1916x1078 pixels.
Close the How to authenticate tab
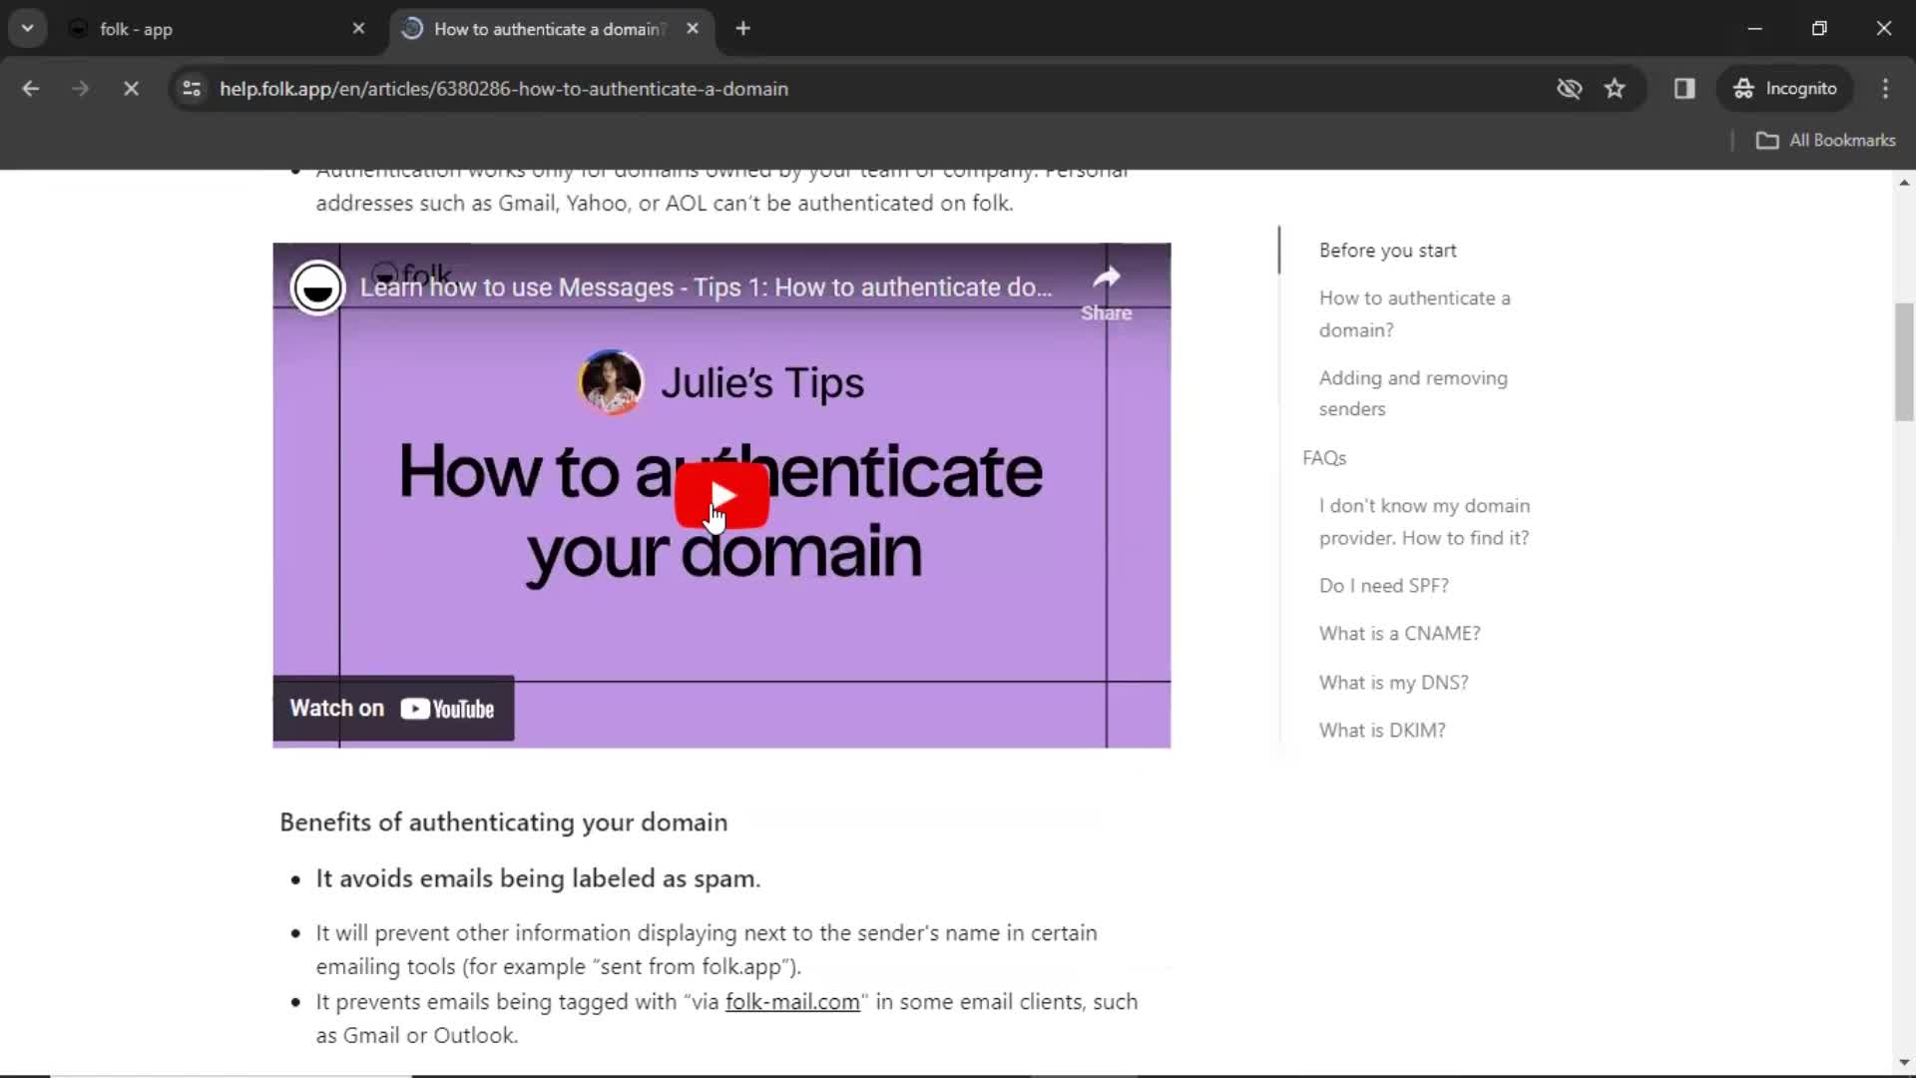(x=693, y=29)
